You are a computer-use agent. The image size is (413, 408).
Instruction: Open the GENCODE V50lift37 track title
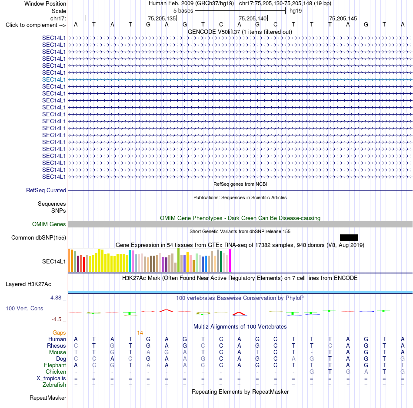click(x=240, y=32)
